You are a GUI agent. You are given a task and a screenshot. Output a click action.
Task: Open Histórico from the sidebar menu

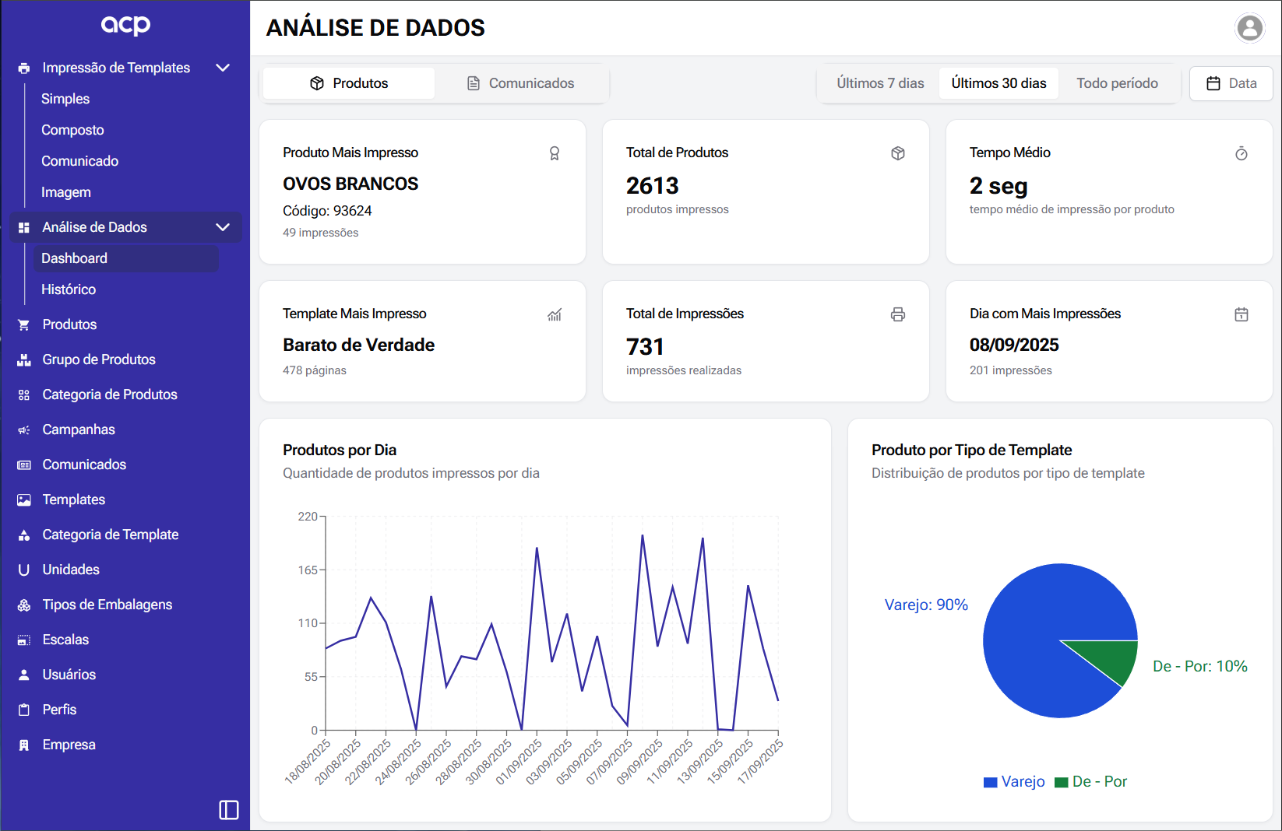[x=69, y=289]
